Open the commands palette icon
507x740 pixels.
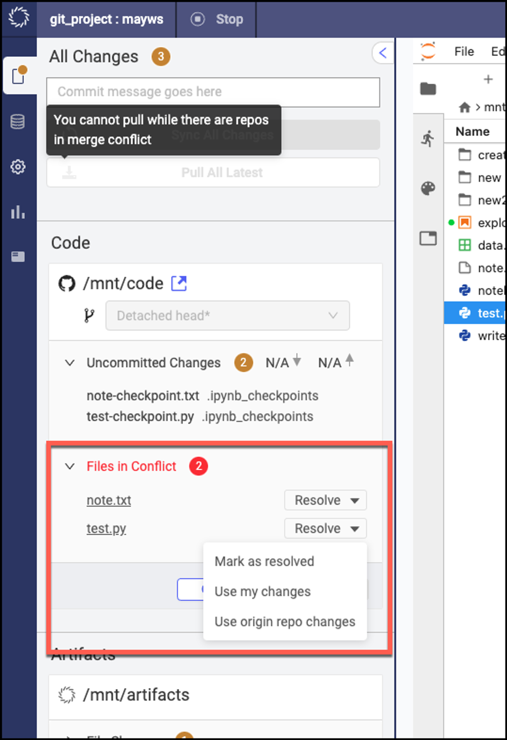(x=428, y=188)
